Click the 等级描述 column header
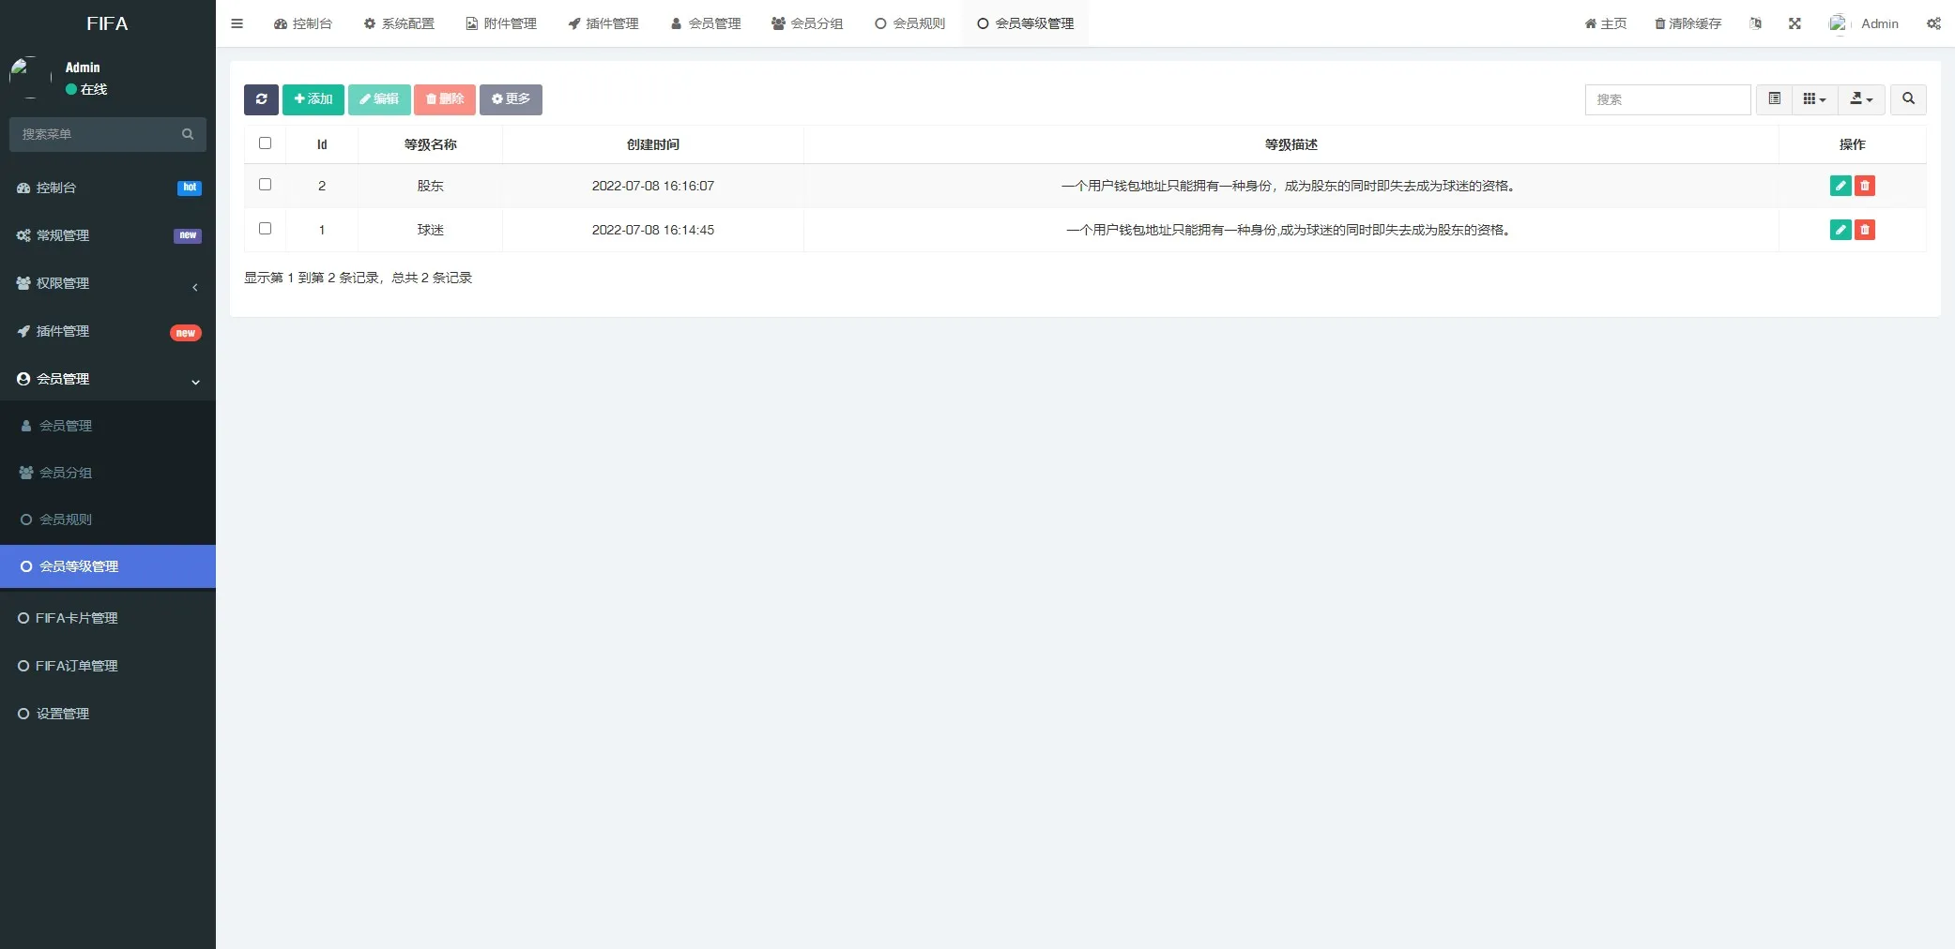Screen dimensions: 1955x949 click(x=1291, y=144)
